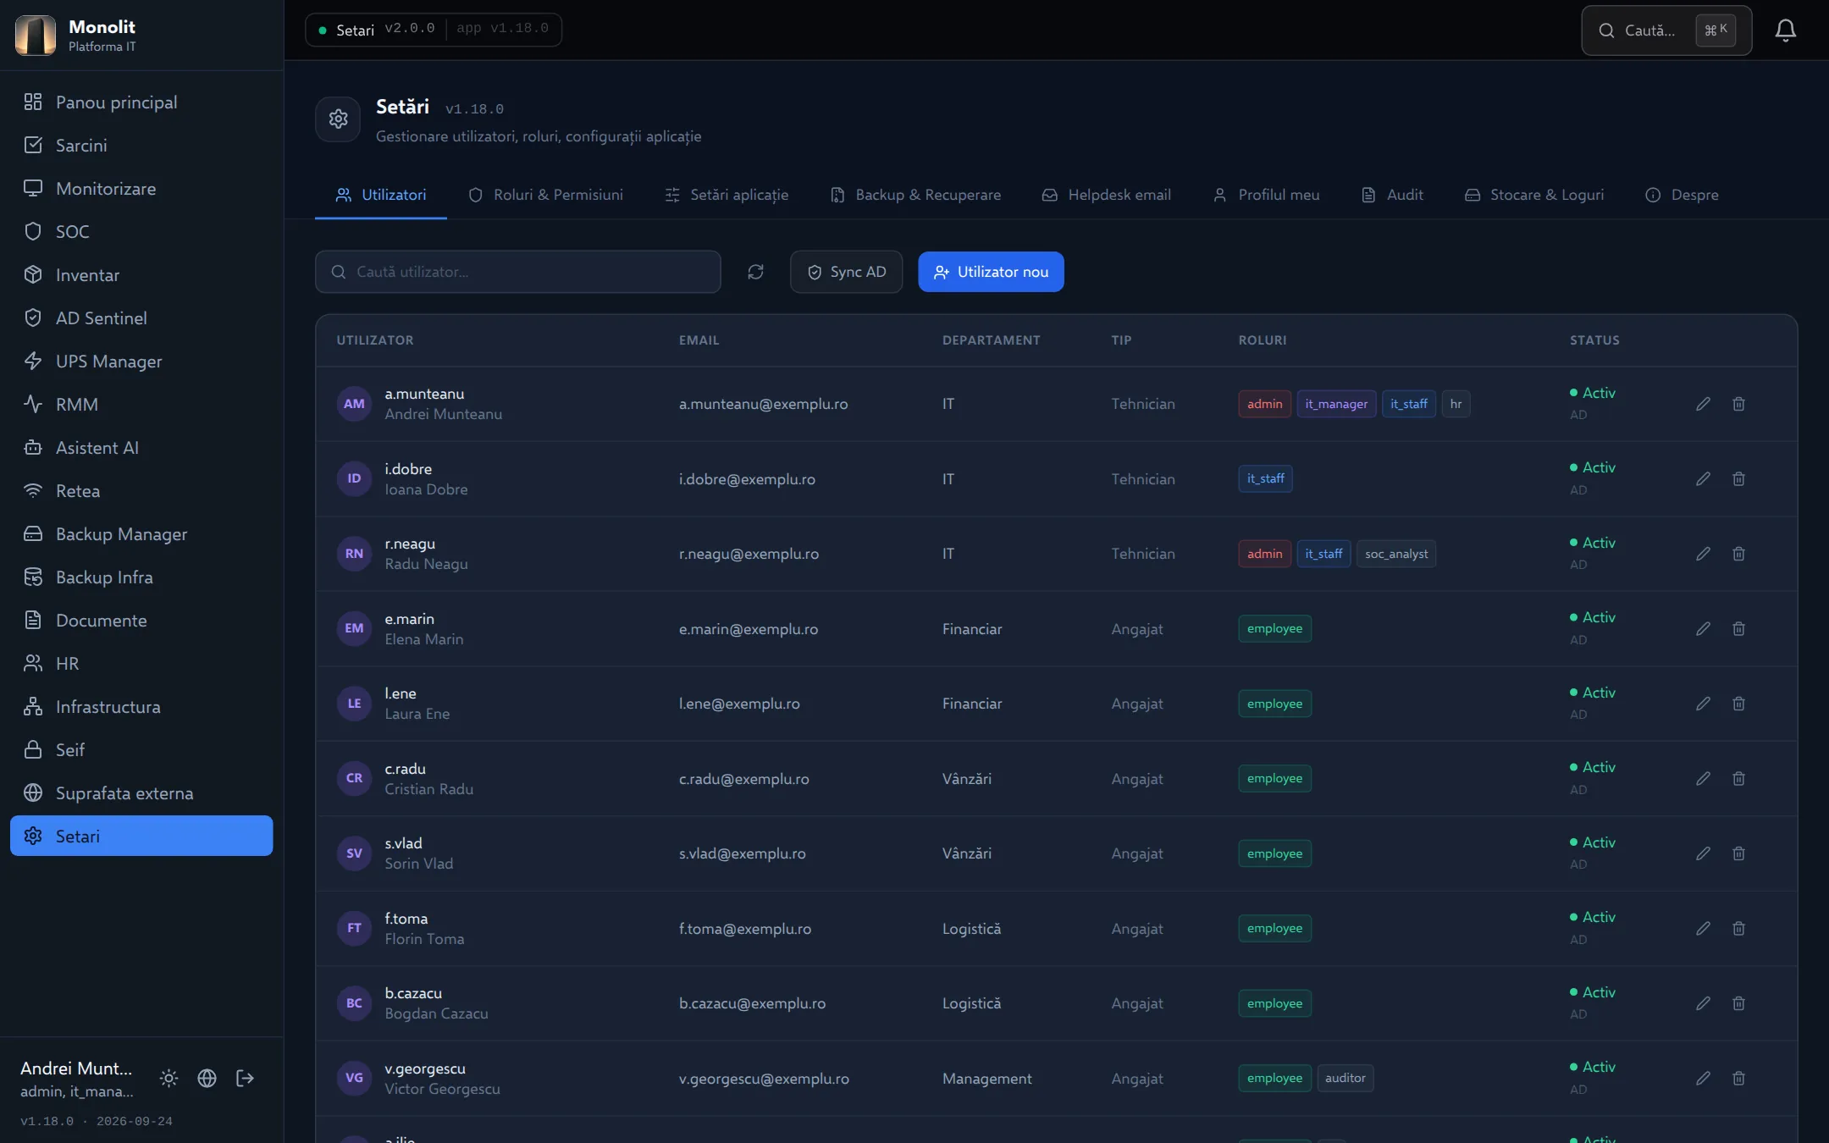Open the Roluri & Permisiuni tab
1829x1143 pixels.
pyautogui.click(x=546, y=195)
